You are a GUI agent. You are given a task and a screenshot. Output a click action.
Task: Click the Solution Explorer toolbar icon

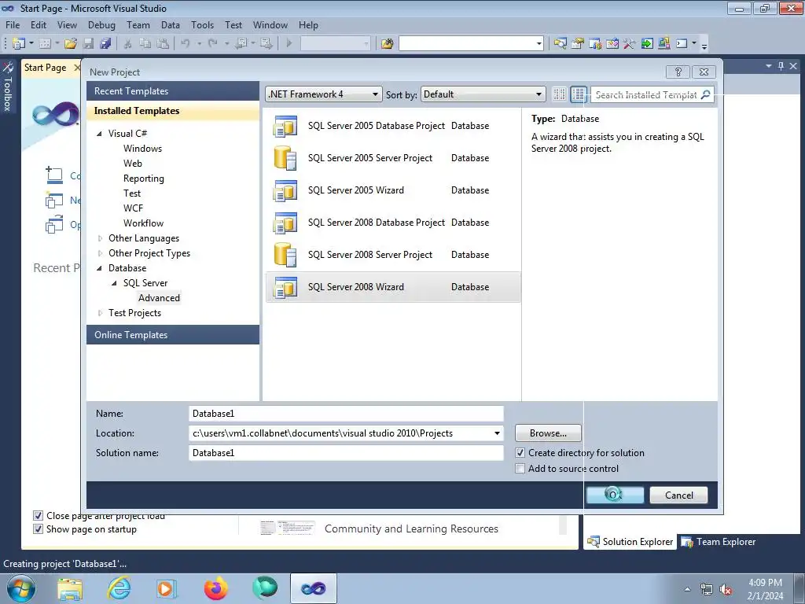click(x=560, y=44)
